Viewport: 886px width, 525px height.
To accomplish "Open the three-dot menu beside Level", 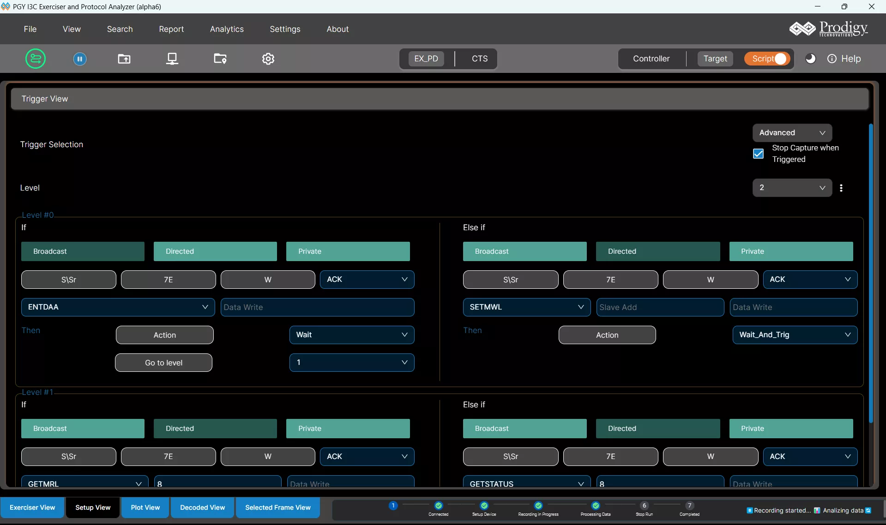I will pos(841,188).
